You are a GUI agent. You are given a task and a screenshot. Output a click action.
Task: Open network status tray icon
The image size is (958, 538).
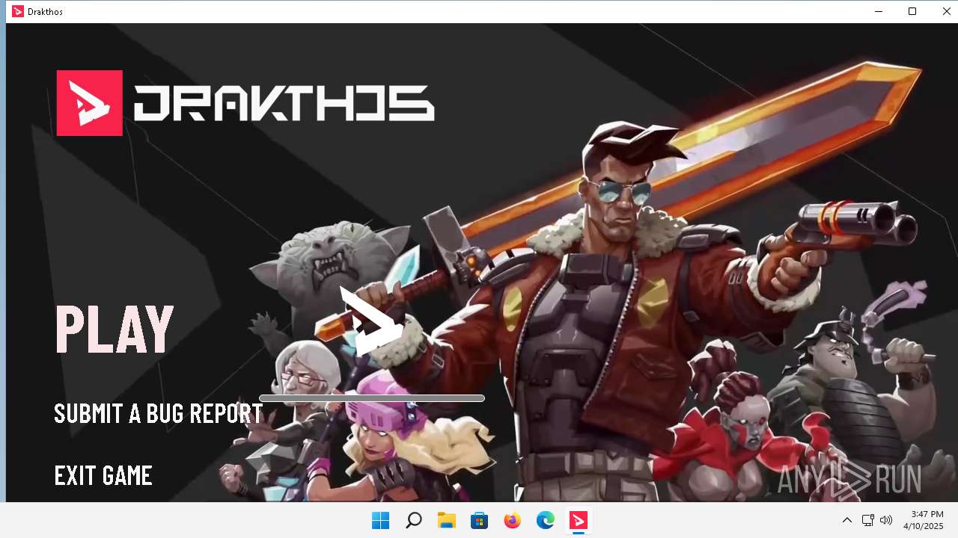[x=868, y=520]
